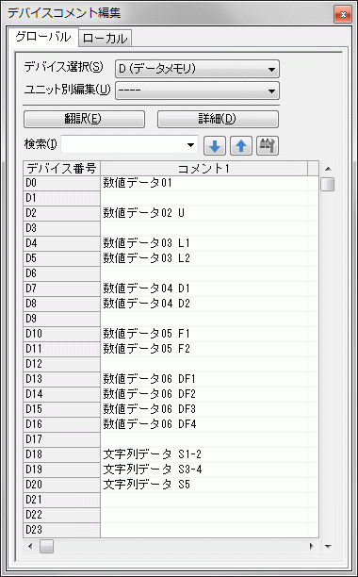Image resolution: width=358 pixels, height=577 pixels.
Task: Select the D0 device row header
Action: (x=62, y=183)
